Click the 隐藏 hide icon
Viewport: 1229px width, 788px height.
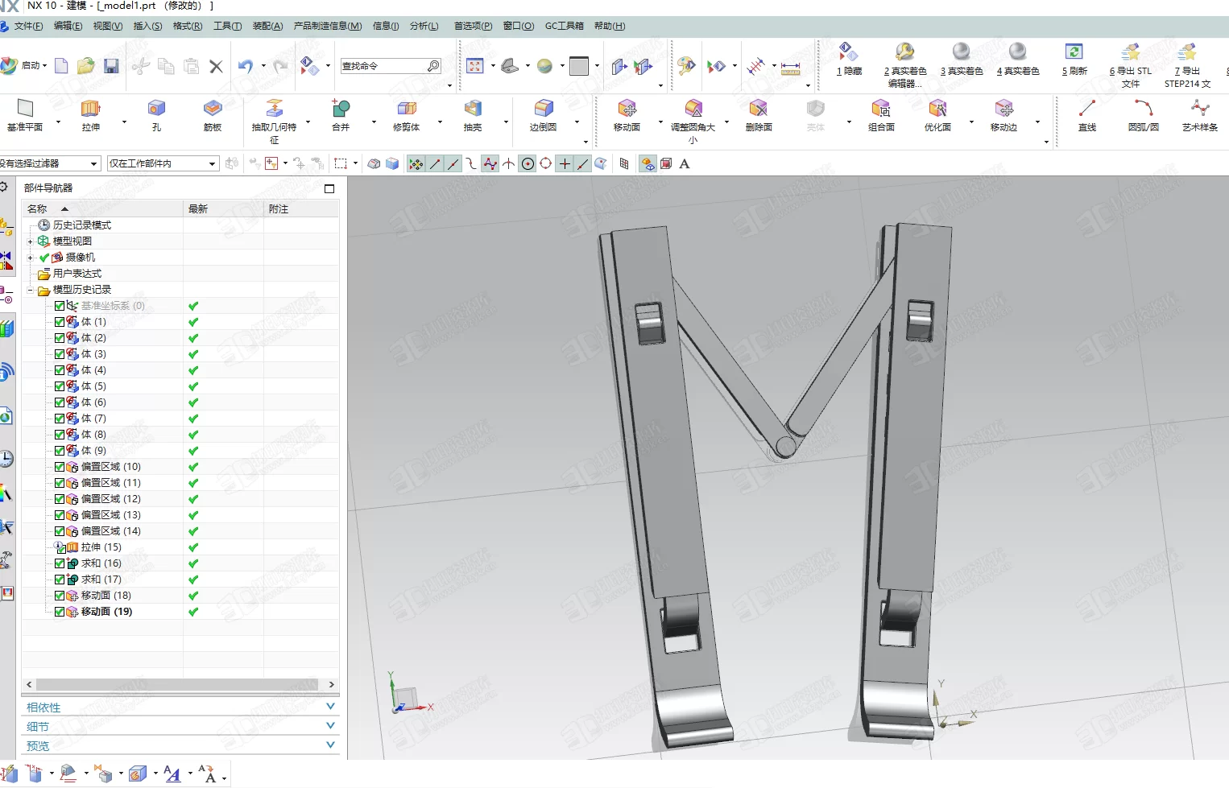849,52
